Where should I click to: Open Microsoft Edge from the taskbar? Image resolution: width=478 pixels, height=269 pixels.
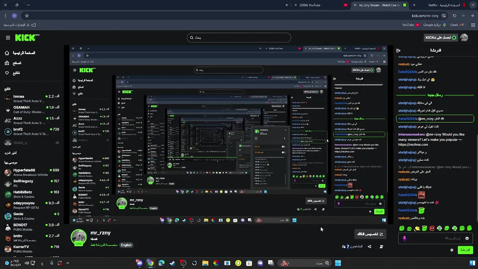pos(161,263)
